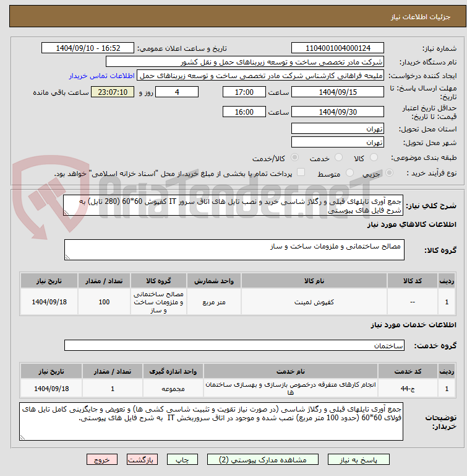The width and height of the screenshot is (467, 476).
Task: Click the شرح کلی نیاز text area
Action: (x=233, y=206)
